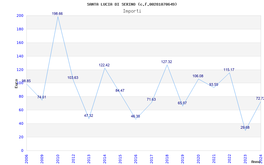
Task: Select the 74.61 data label
Action: (42, 97)
